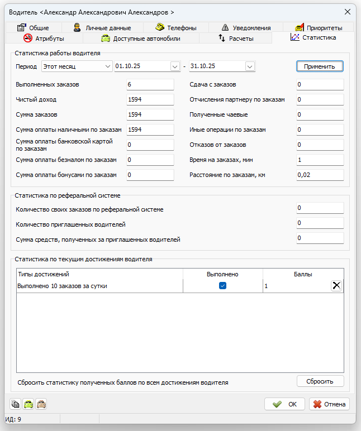This screenshot has height=431, width=361.
Task: Switch to the Телефоны tab
Action: pos(175,27)
